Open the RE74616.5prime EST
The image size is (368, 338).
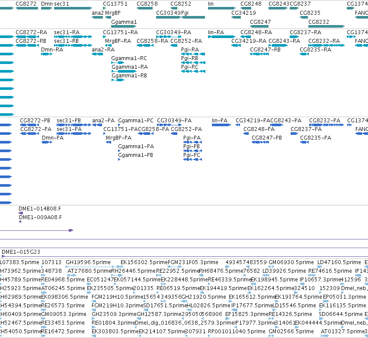click(312, 275)
